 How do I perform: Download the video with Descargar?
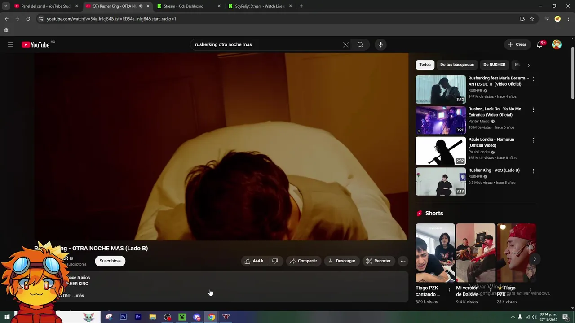341,261
